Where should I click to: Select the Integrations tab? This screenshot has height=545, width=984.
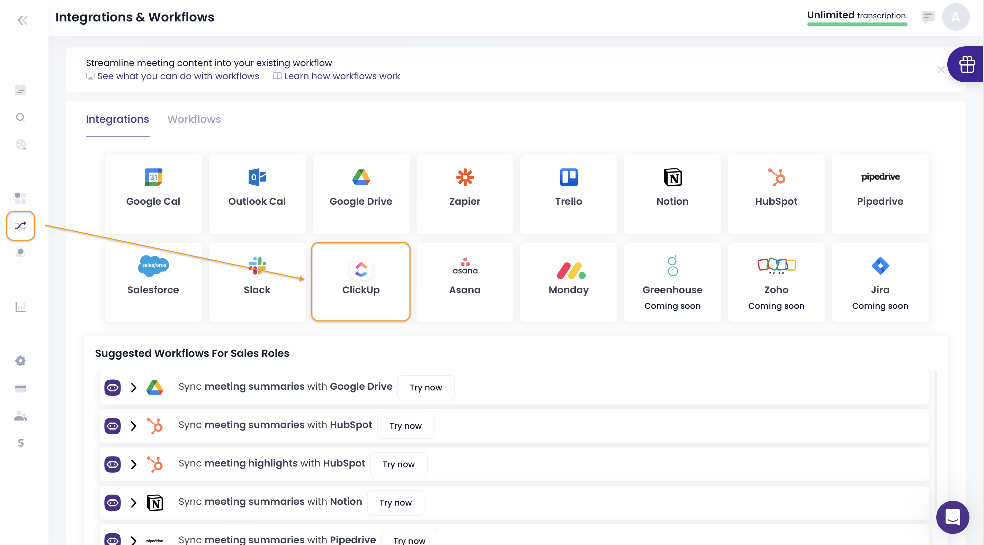tap(117, 119)
